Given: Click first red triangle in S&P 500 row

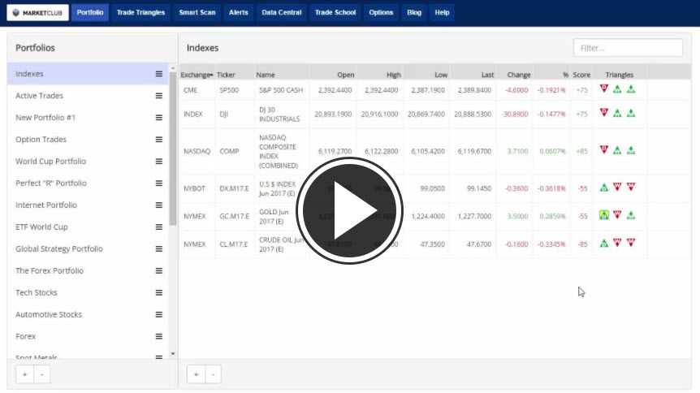Looking at the screenshot, I should pyautogui.click(x=603, y=89).
